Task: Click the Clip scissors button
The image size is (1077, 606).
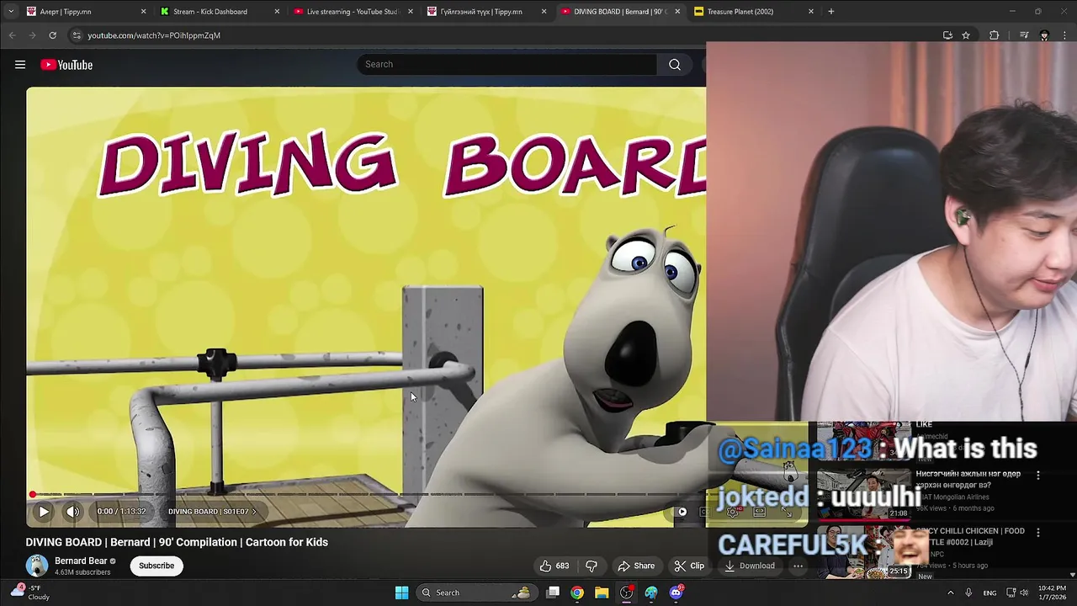Action: 690,566
